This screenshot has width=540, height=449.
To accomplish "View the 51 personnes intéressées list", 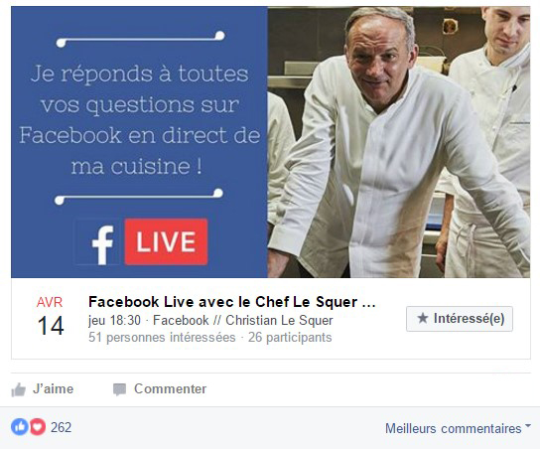I will pos(162,337).
